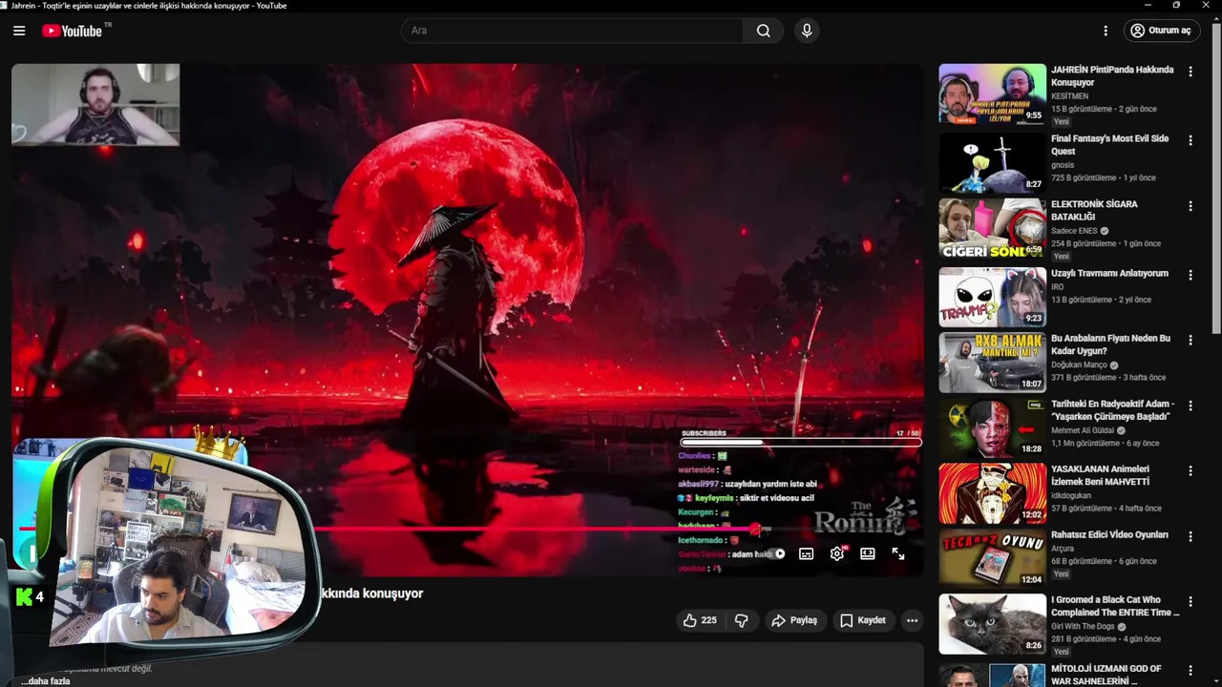Open options for Uzaylı Travmamı Anlatıyorum
The width and height of the screenshot is (1222, 687).
(x=1190, y=275)
